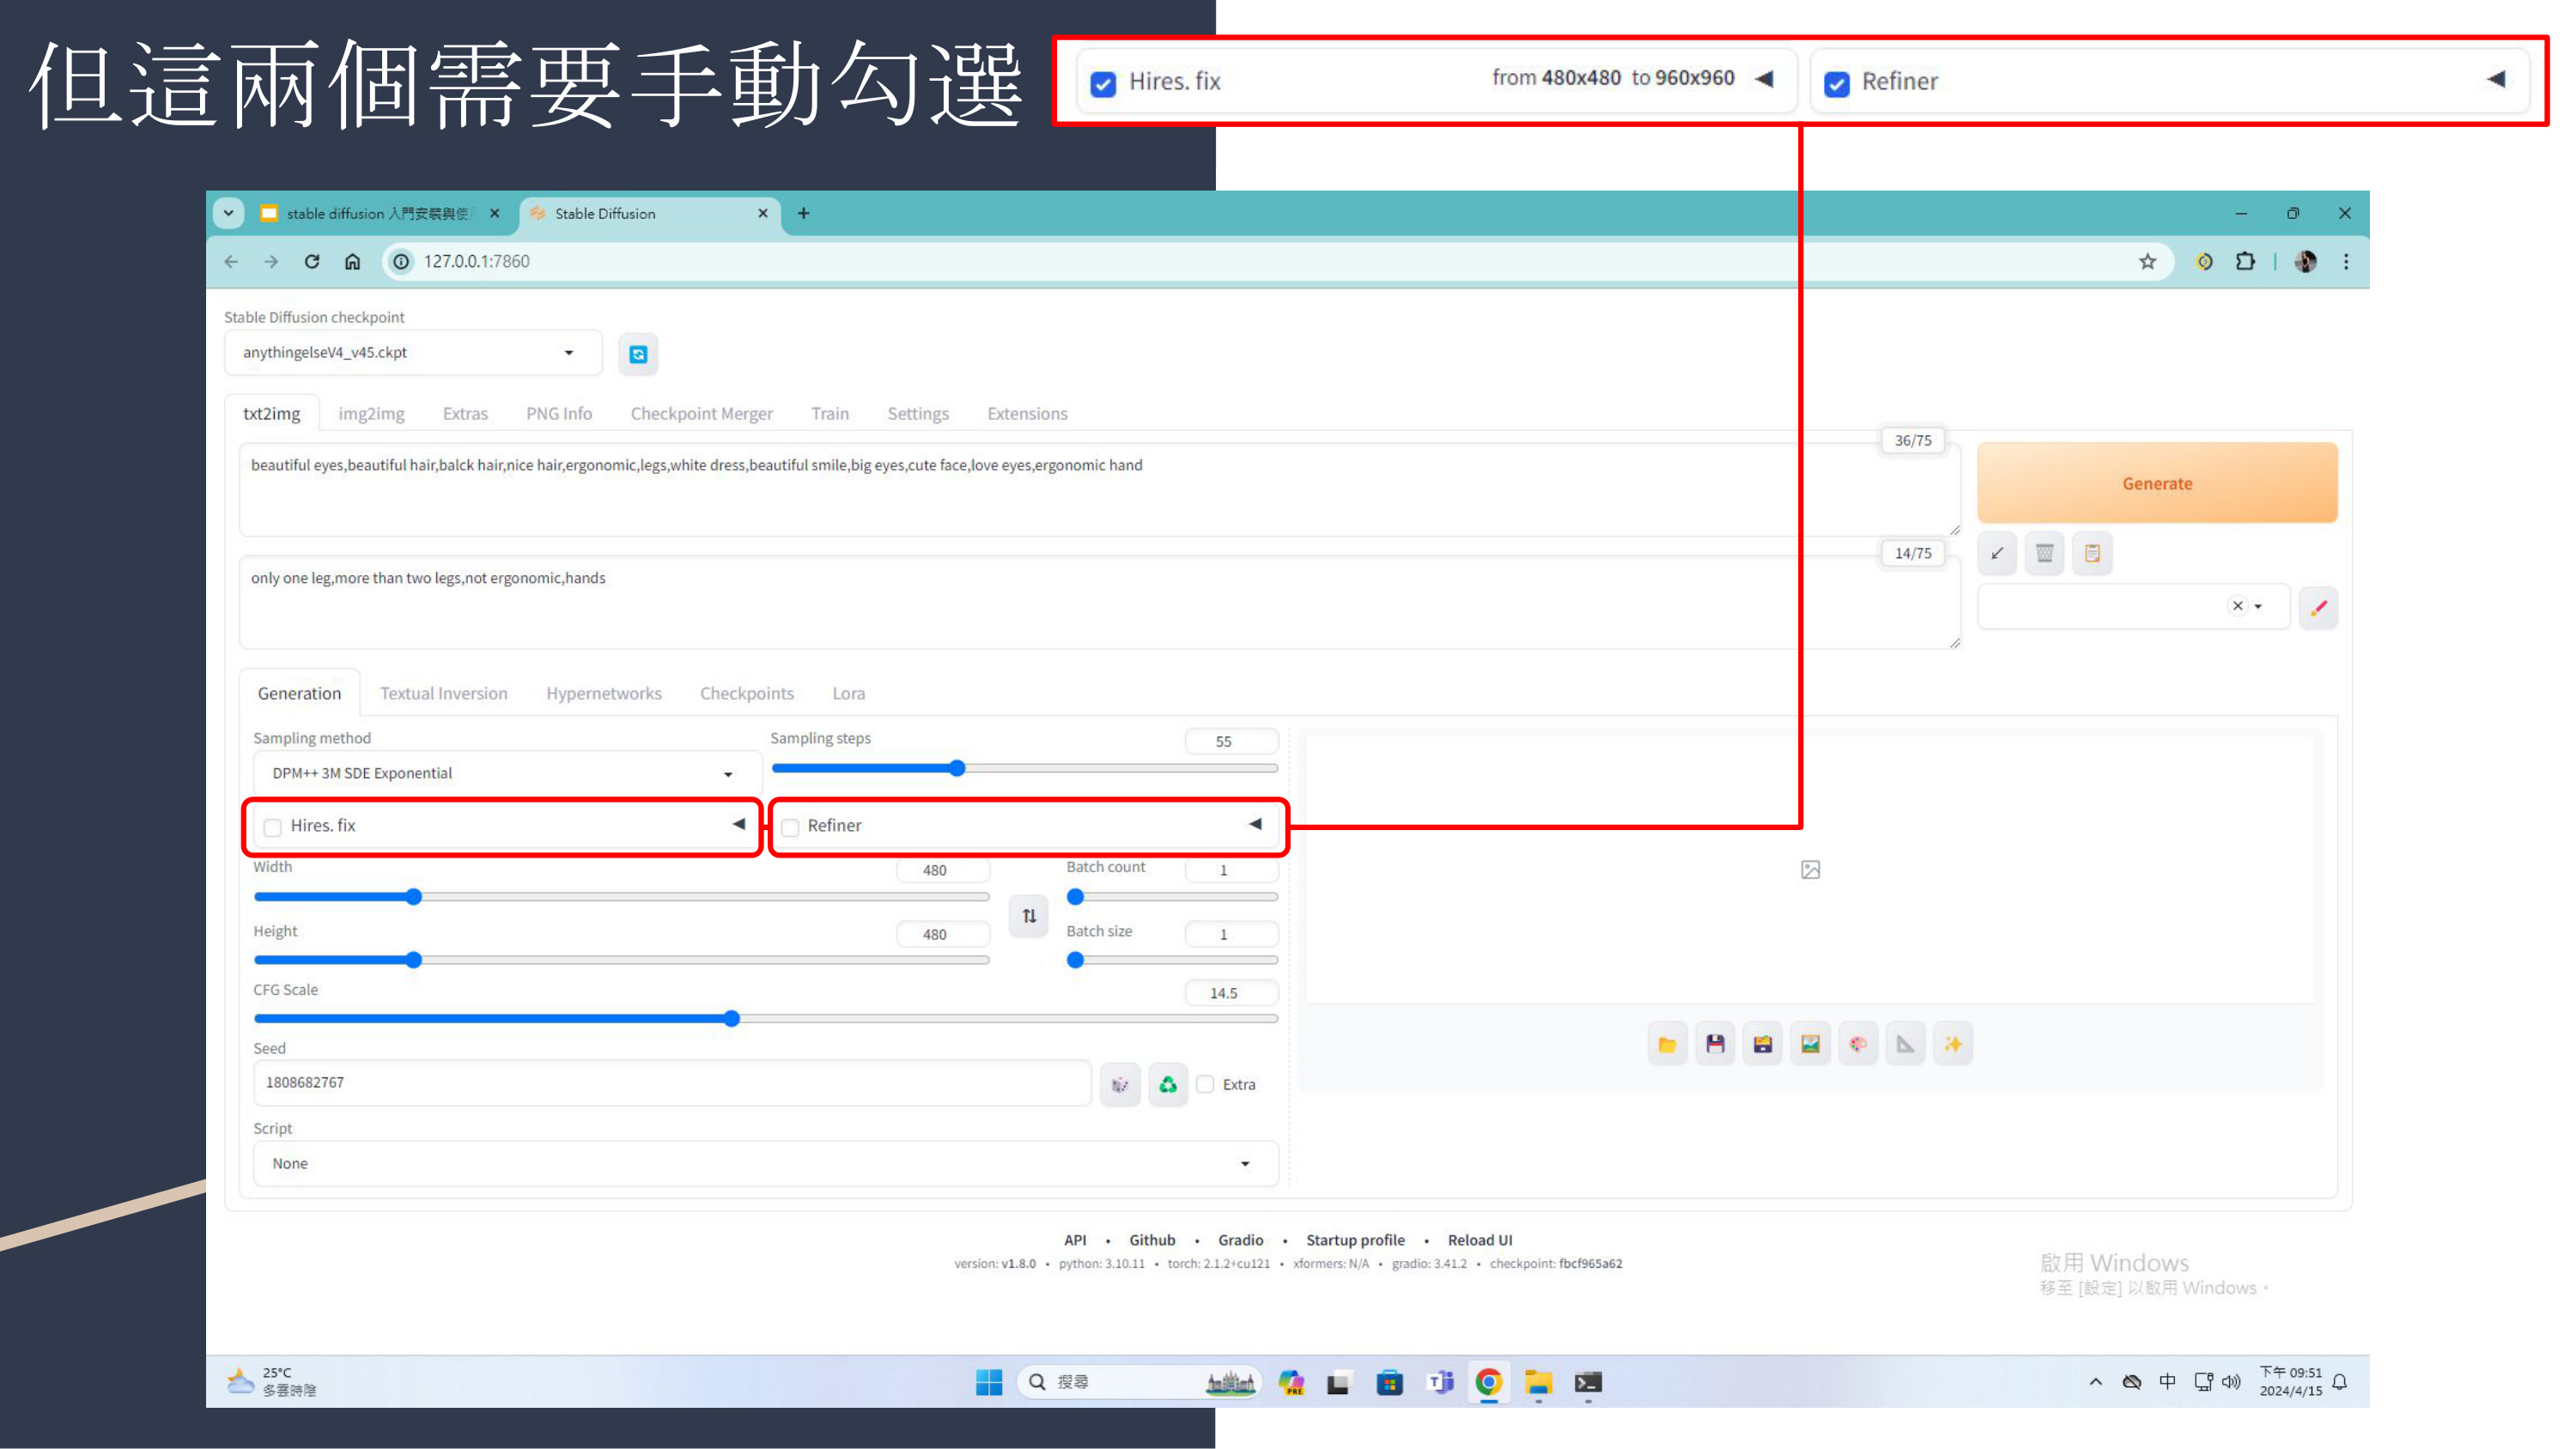Open the Sampling method dropdown
Screen dimensions: 2576x1449
point(506,774)
